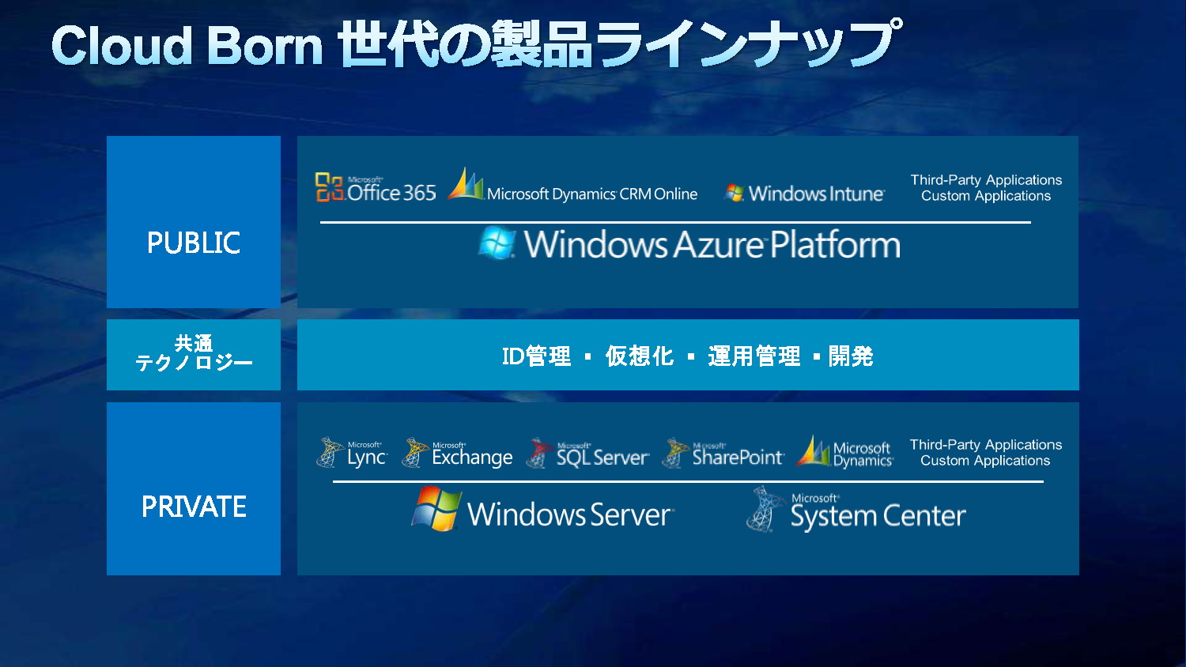Select the "Windows Intune" text

(x=817, y=194)
